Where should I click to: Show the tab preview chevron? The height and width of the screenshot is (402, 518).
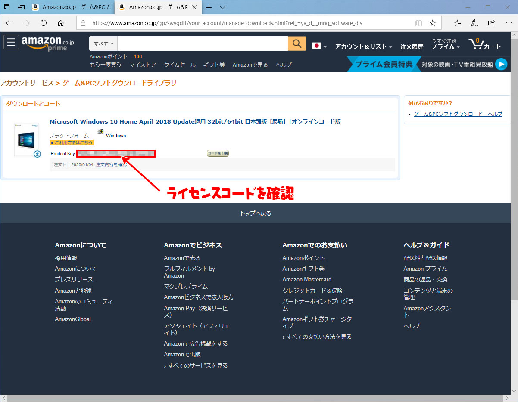click(x=222, y=7)
